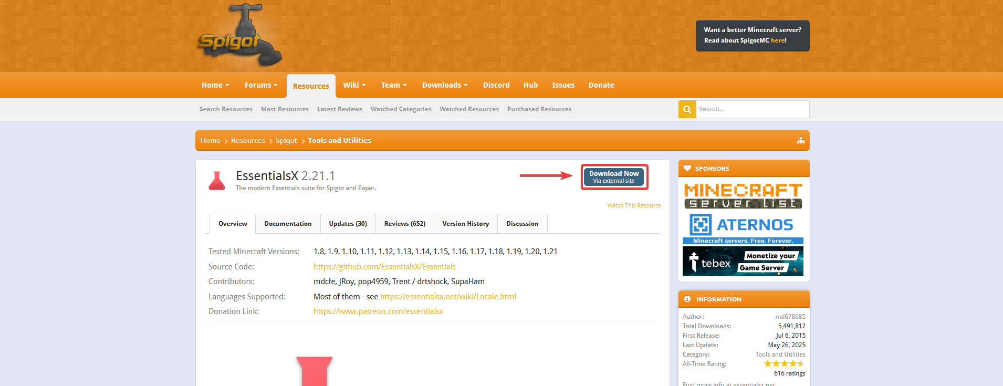Open the Minecraft Server List sponsor banner
The width and height of the screenshot is (1003, 386).
743,195
